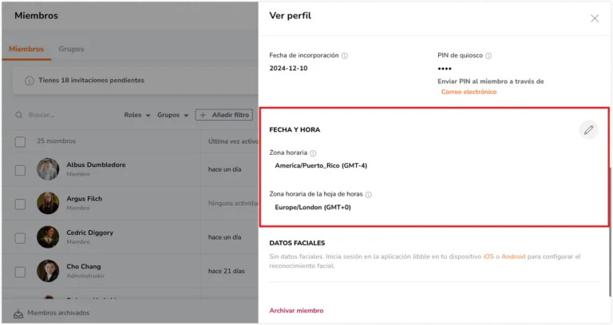Click info icon beside Zona horaria label
Viewport: 613px width, 325px height.
(313, 153)
